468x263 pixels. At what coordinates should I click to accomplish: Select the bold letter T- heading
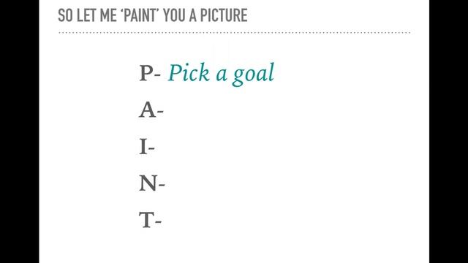click(x=151, y=220)
